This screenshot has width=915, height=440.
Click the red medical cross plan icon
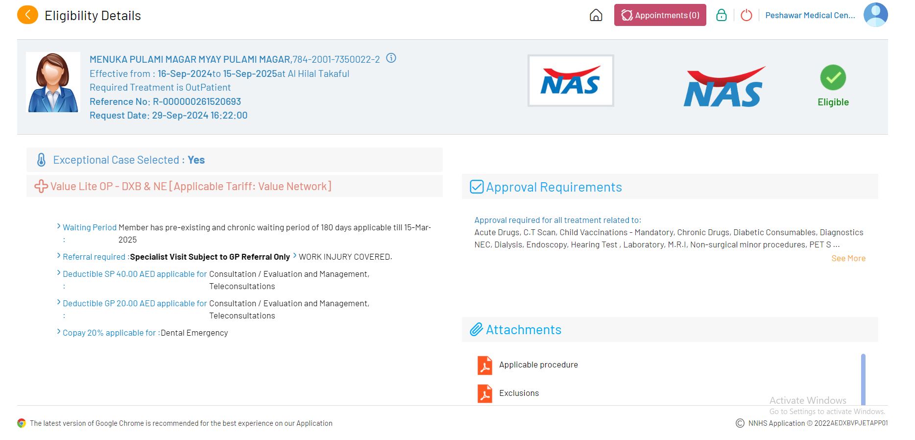(x=41, y=186)
